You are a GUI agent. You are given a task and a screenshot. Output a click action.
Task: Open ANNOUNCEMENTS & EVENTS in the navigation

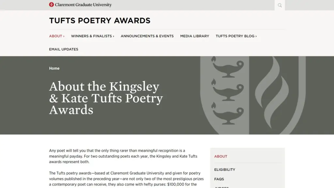click(147, 36)
